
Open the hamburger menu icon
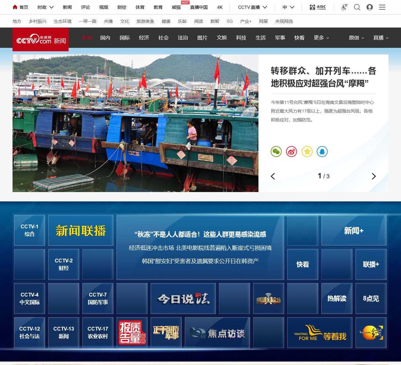point(382,7)
